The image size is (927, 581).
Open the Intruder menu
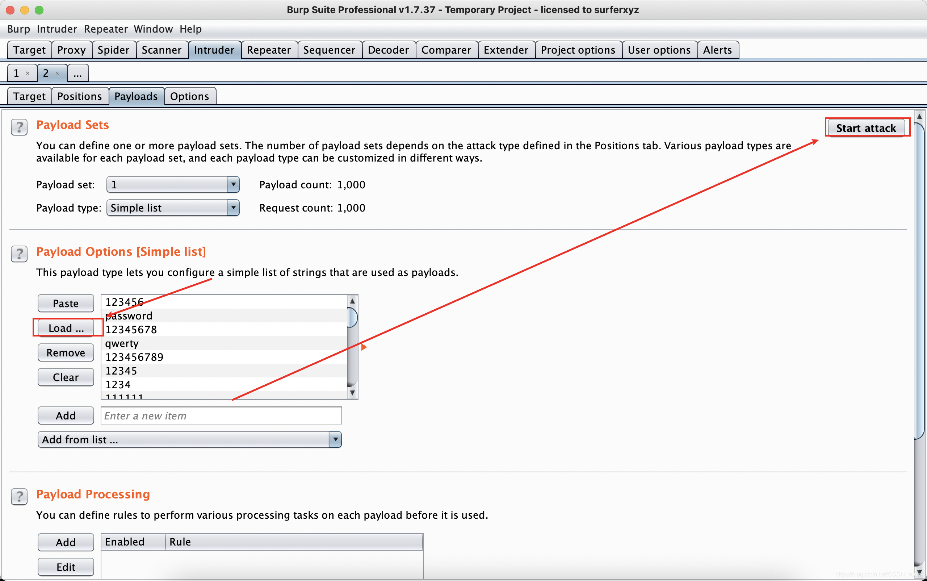click(x=57, y=29)
